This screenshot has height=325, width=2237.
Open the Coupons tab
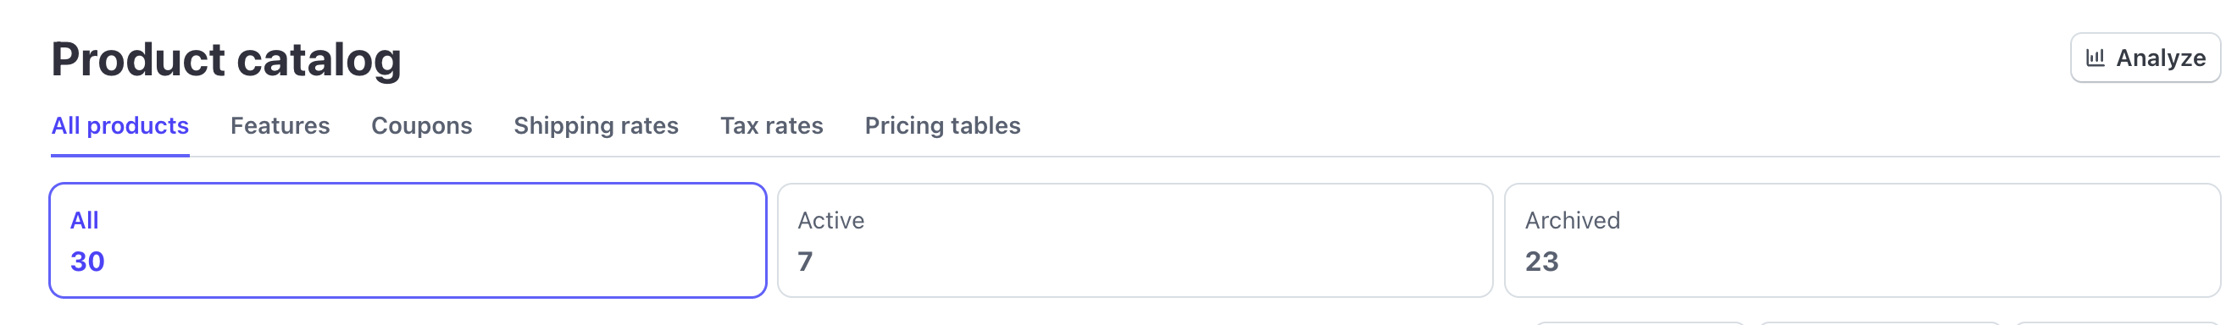click(x=421, y=125)
